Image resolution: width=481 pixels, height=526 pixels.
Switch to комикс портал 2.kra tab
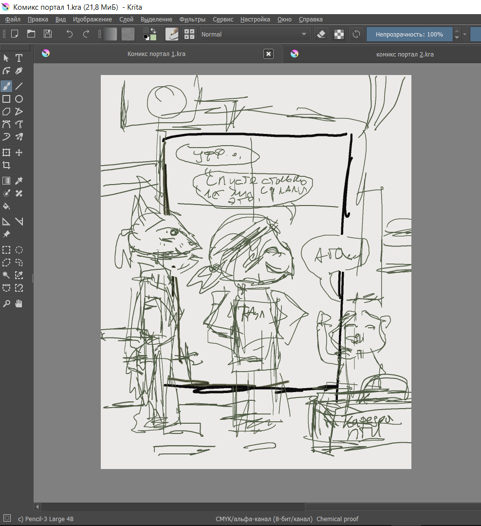(x=404, y=54)
